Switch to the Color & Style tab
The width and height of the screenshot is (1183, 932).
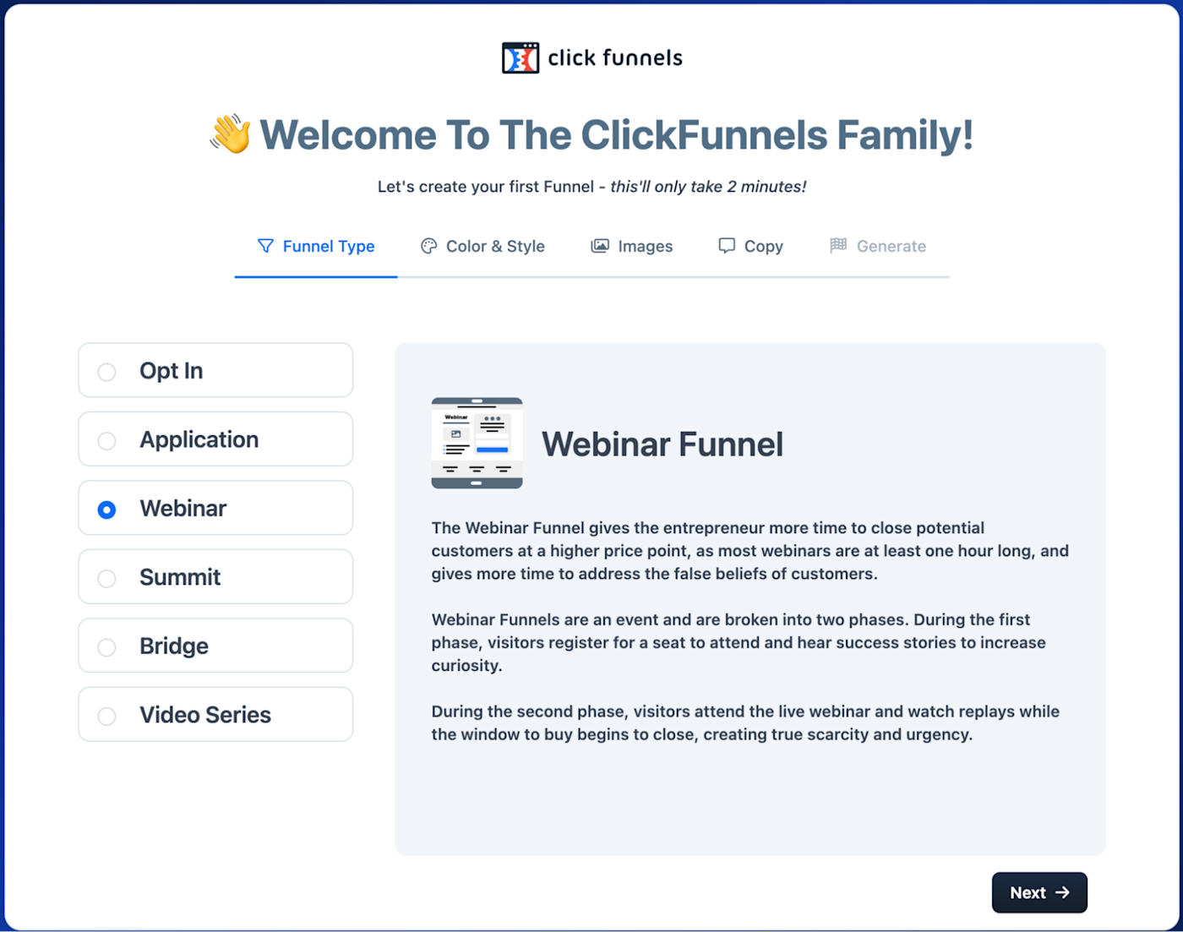pyautogui.click(x=482, y=246)
